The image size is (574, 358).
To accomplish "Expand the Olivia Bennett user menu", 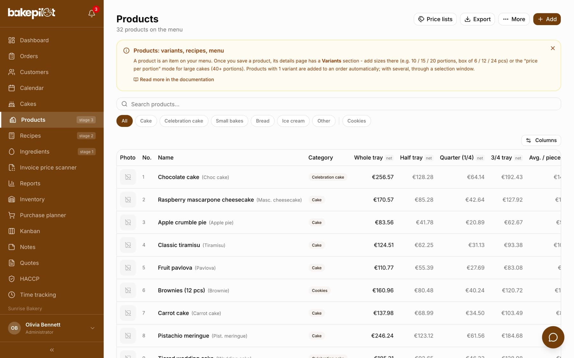I will pos(52,328).
